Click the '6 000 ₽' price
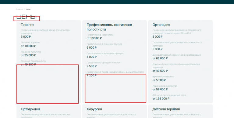This screenshot has height=118, width=234. [92, 48]
